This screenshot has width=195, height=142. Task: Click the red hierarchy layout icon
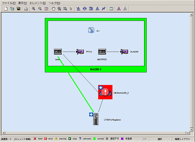pyautogui.click(x=119, y=9)
